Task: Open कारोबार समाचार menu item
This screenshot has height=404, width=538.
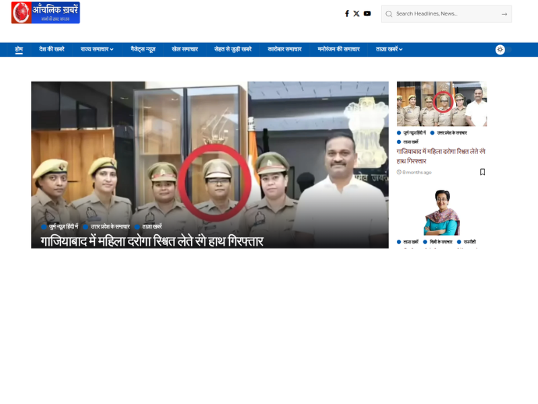Action: click(x=284, y=49)
